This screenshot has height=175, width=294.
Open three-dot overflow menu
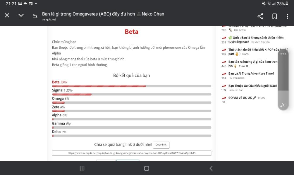(287, 16)
